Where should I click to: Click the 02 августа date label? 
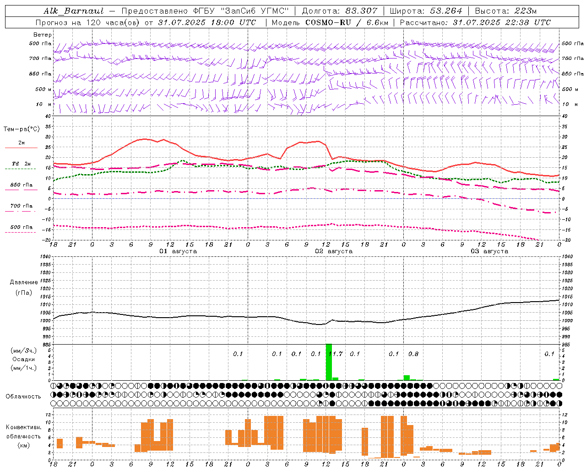coord(334,251)
